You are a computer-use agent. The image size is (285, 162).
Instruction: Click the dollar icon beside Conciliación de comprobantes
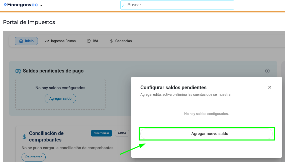click(24, 137)
